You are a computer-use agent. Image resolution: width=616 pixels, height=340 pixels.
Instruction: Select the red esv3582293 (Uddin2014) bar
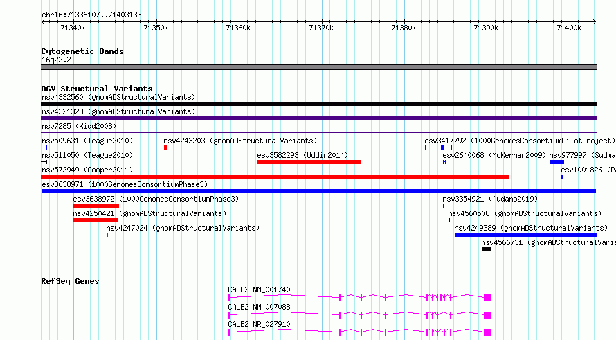click(309, 162)
